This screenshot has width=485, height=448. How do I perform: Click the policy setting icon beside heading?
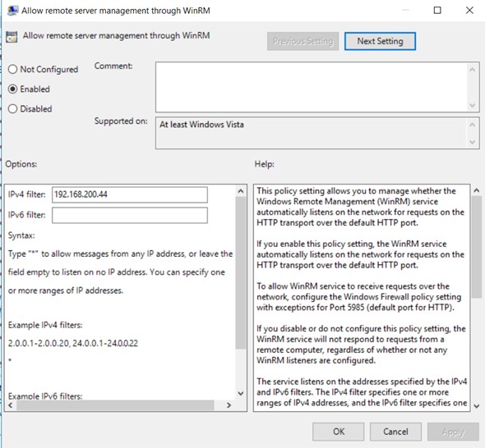tap(12, 37)
